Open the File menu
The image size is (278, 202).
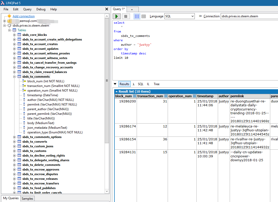pyautogui.click(x=6, y=9)
